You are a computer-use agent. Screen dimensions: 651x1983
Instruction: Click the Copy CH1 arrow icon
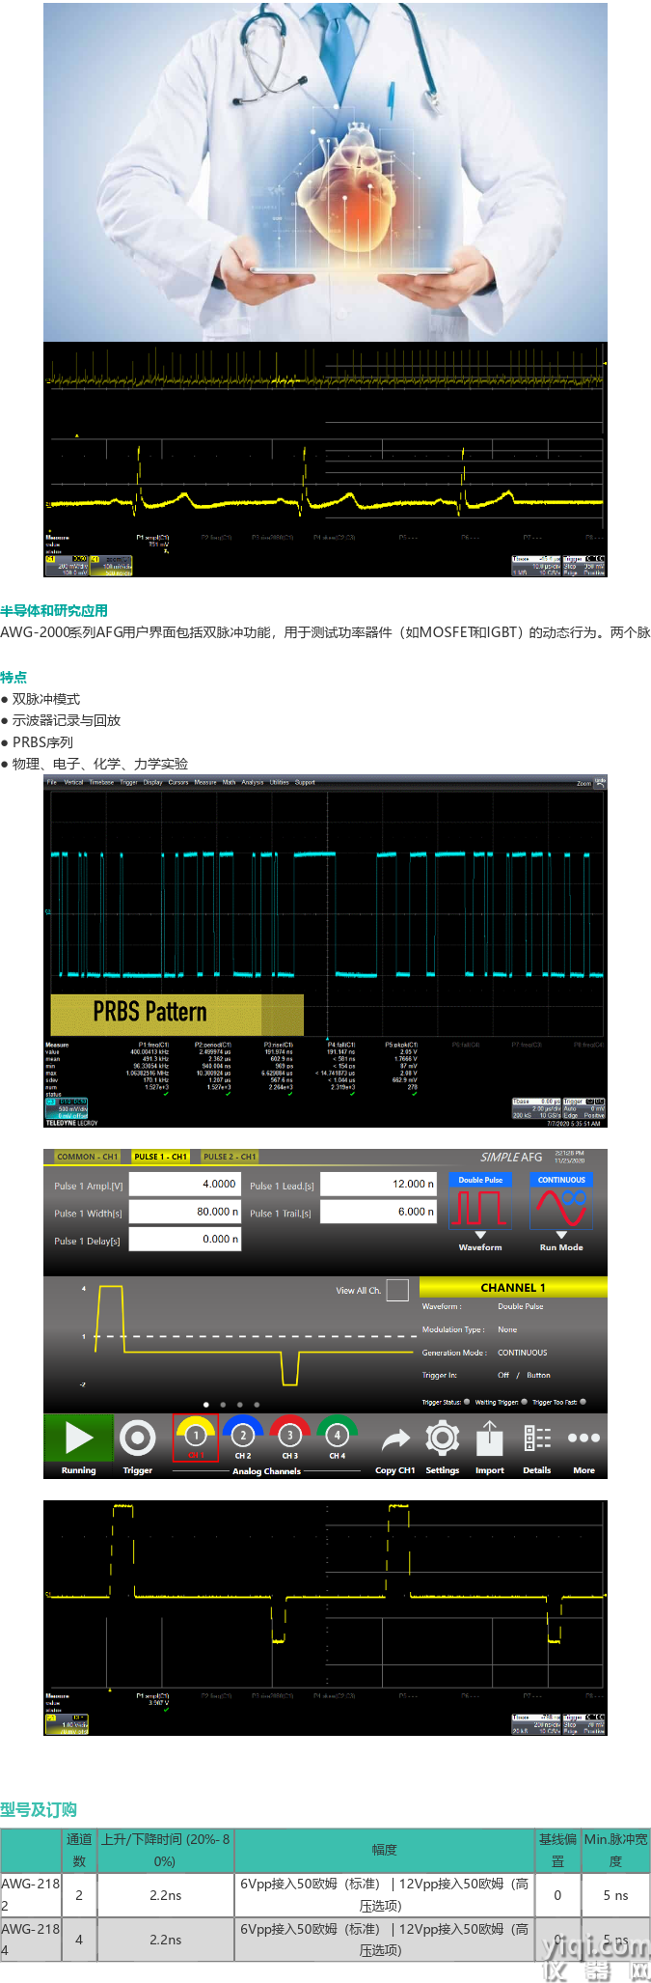395,1440
